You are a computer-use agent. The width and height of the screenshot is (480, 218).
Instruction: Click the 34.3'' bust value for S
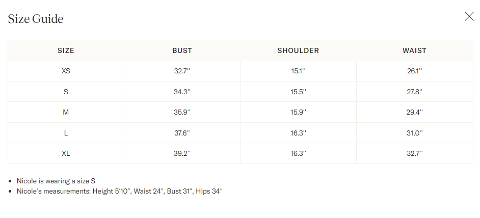[x=182, y=92]
